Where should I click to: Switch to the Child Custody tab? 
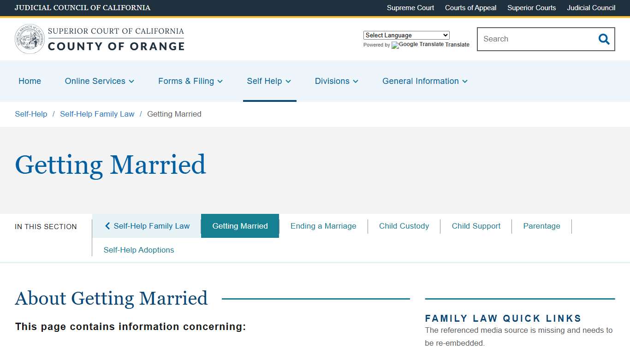click(404, 226)
